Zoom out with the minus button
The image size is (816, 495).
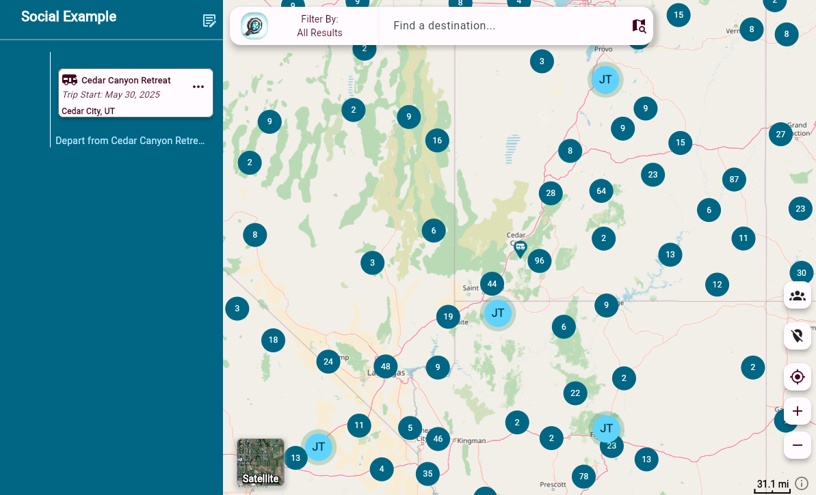798,445
